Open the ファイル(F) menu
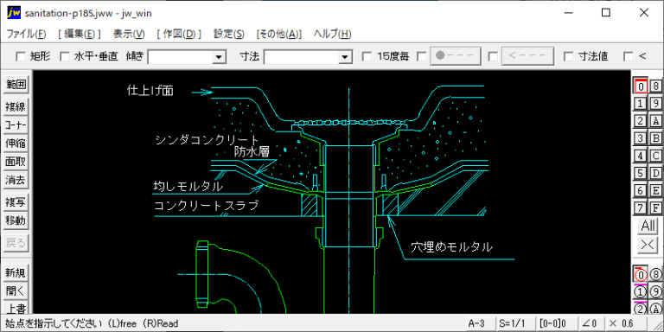The height and width of the screenshot is (332, 664). click(x=27, y=34)
